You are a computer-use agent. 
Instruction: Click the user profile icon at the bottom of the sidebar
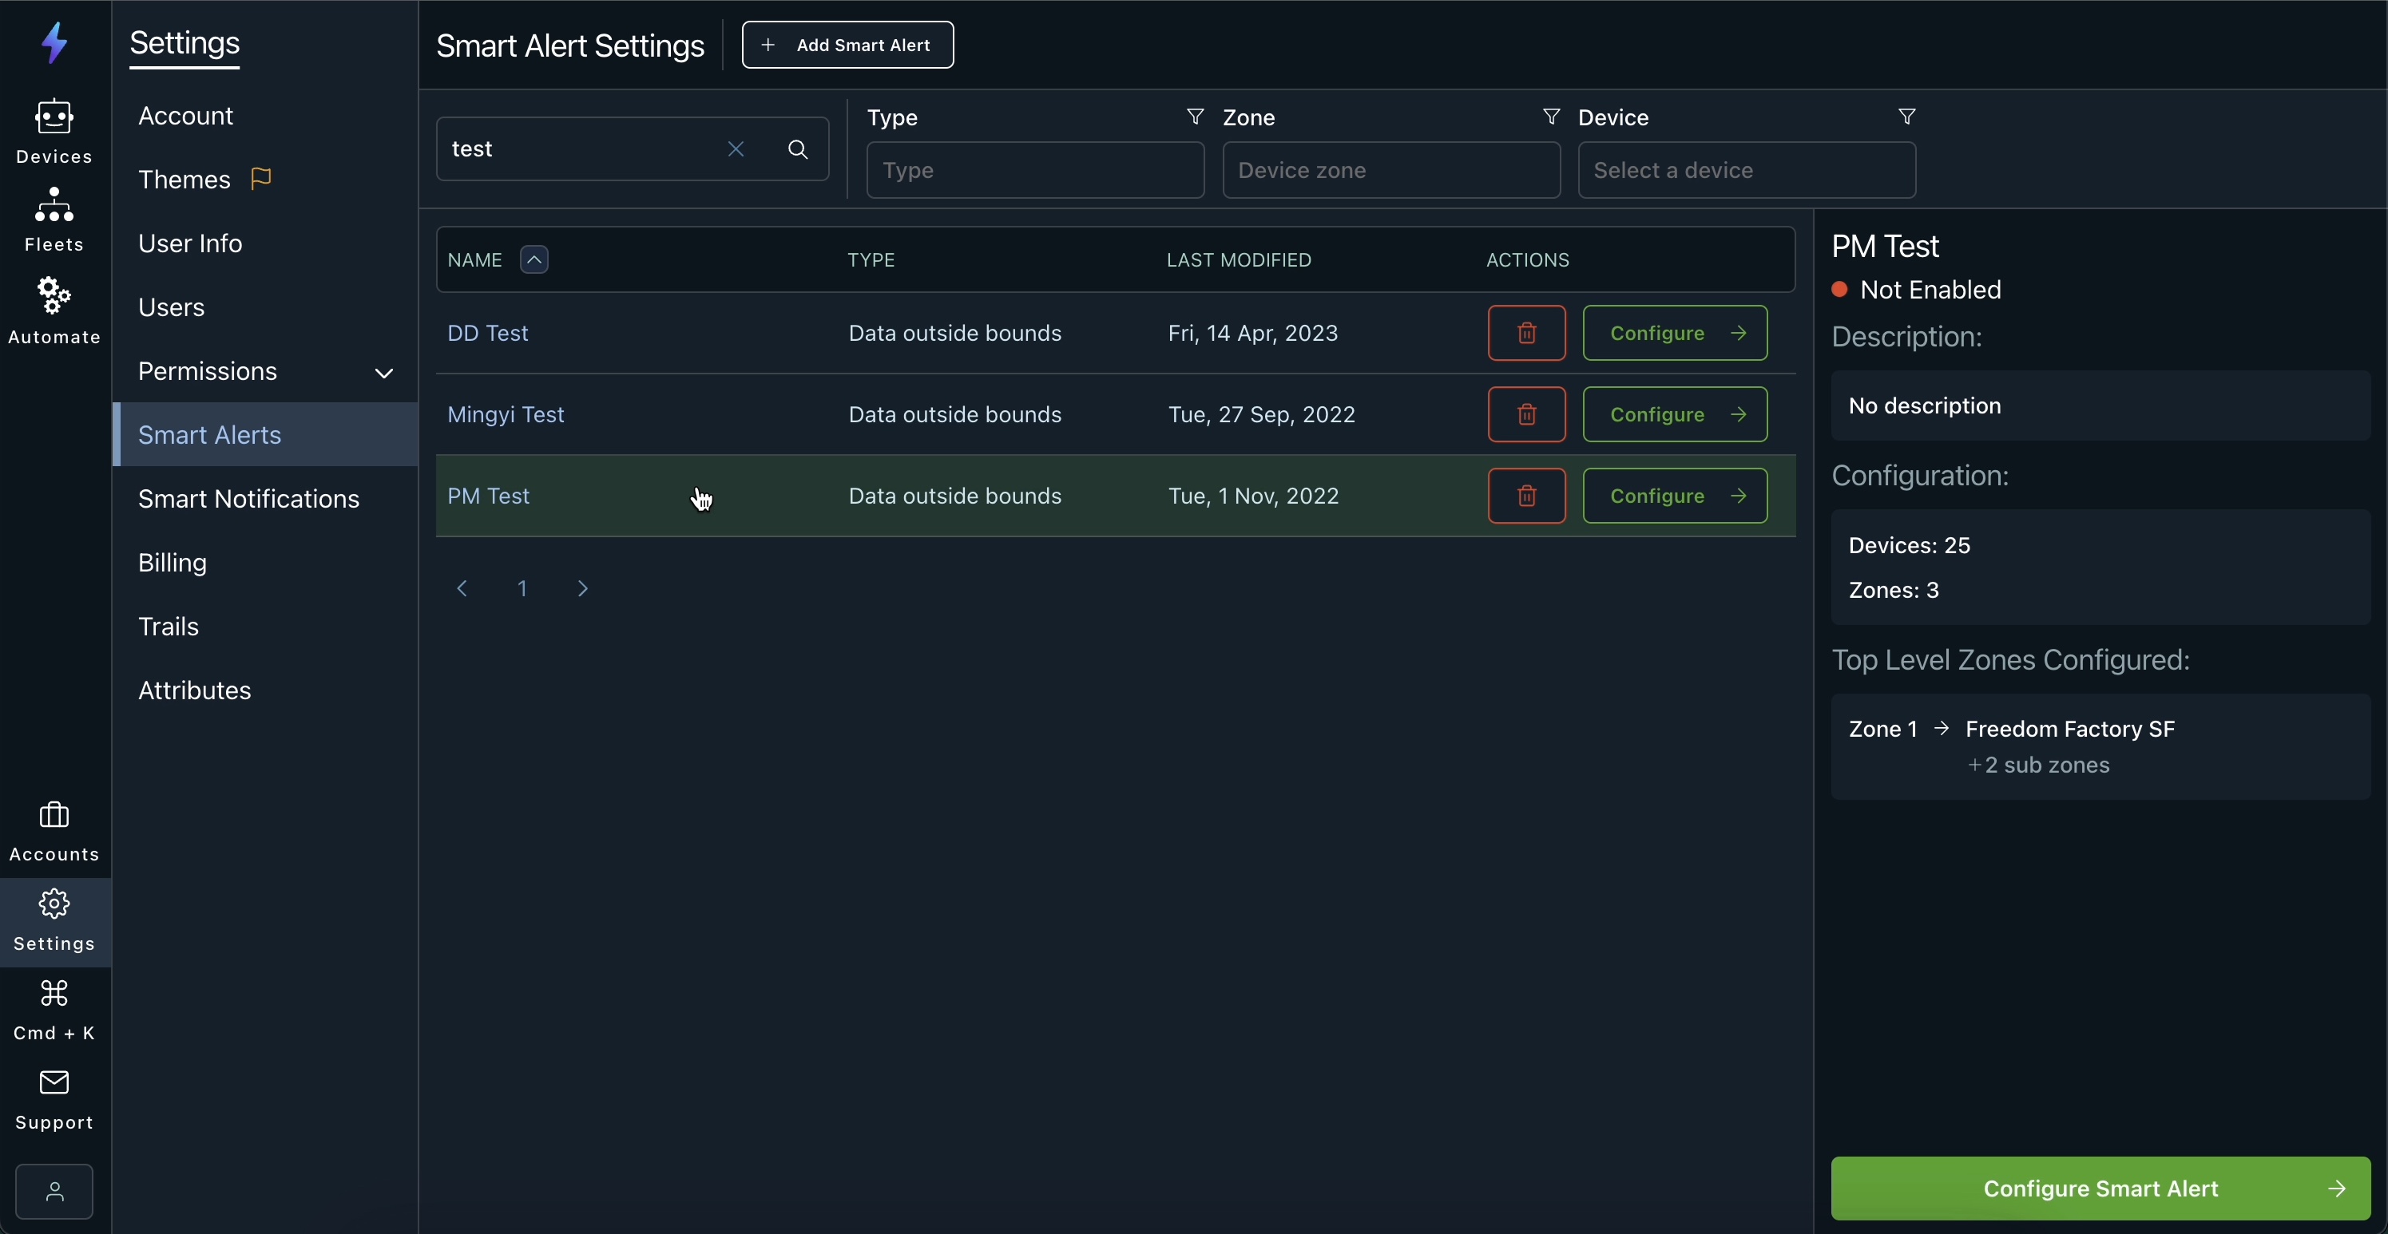(54, 1192)
